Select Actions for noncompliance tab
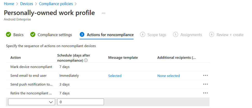The width and height of the screenshot is (252, 108). point(110,35)
